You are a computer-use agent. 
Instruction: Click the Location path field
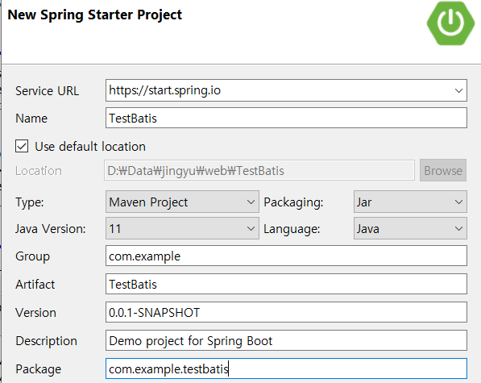point(259,170)
